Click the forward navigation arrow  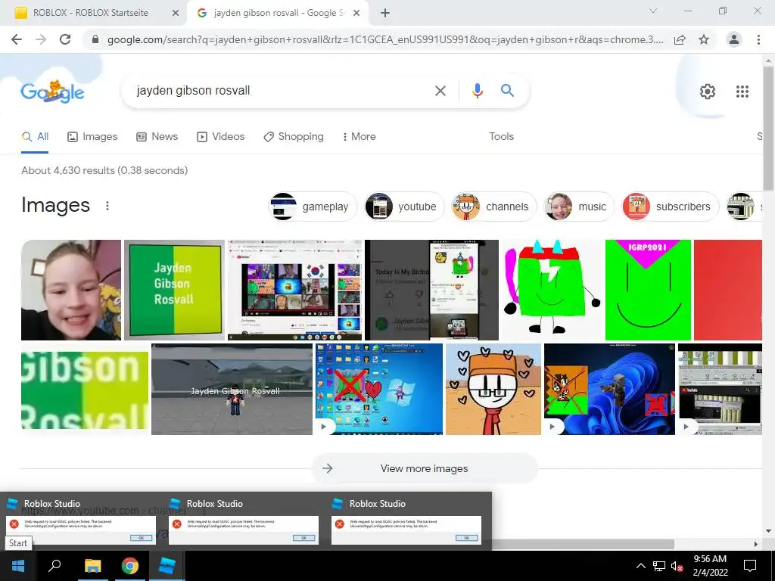tap(41, 39)
